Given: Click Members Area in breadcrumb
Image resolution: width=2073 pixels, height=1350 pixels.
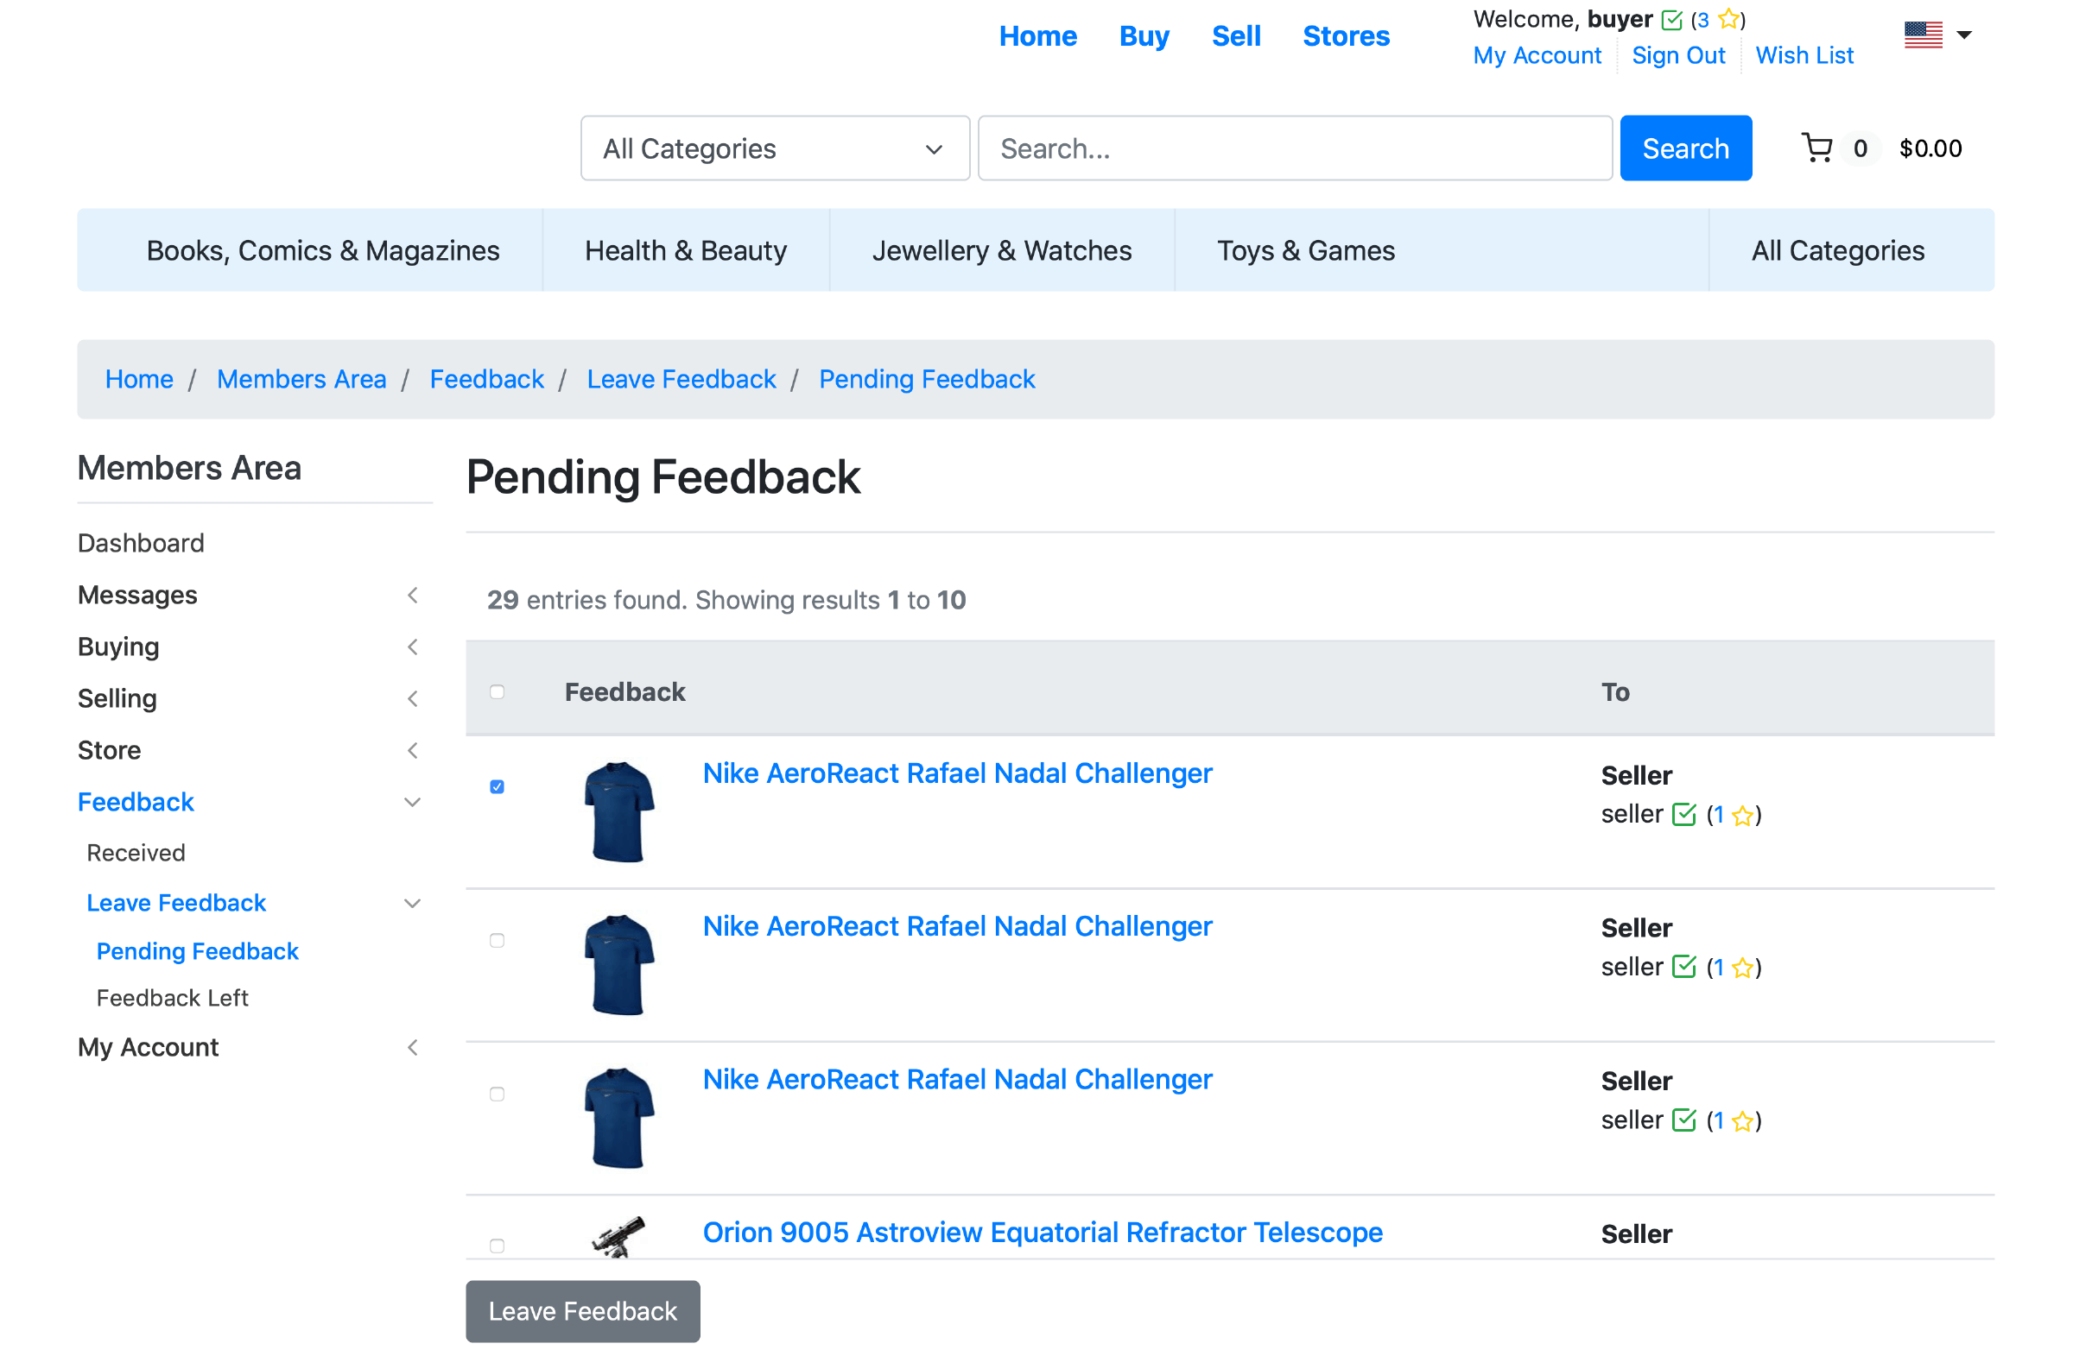Looking at the screenshot, I should (301, 380).
